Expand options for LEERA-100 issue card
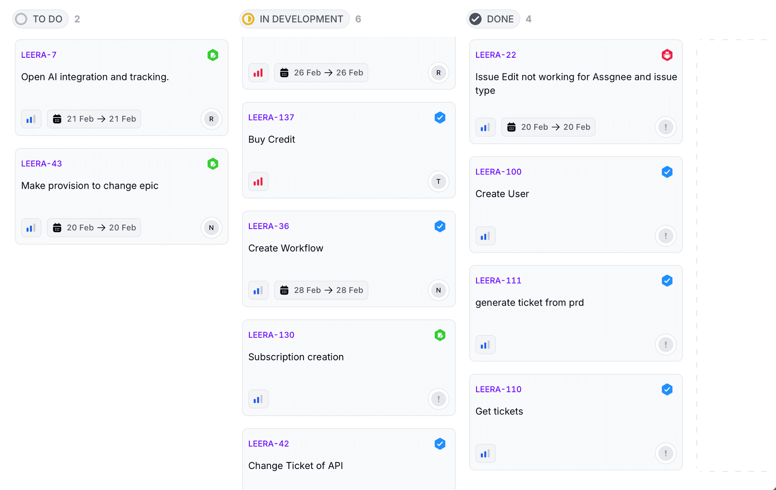 pos(666,236)
